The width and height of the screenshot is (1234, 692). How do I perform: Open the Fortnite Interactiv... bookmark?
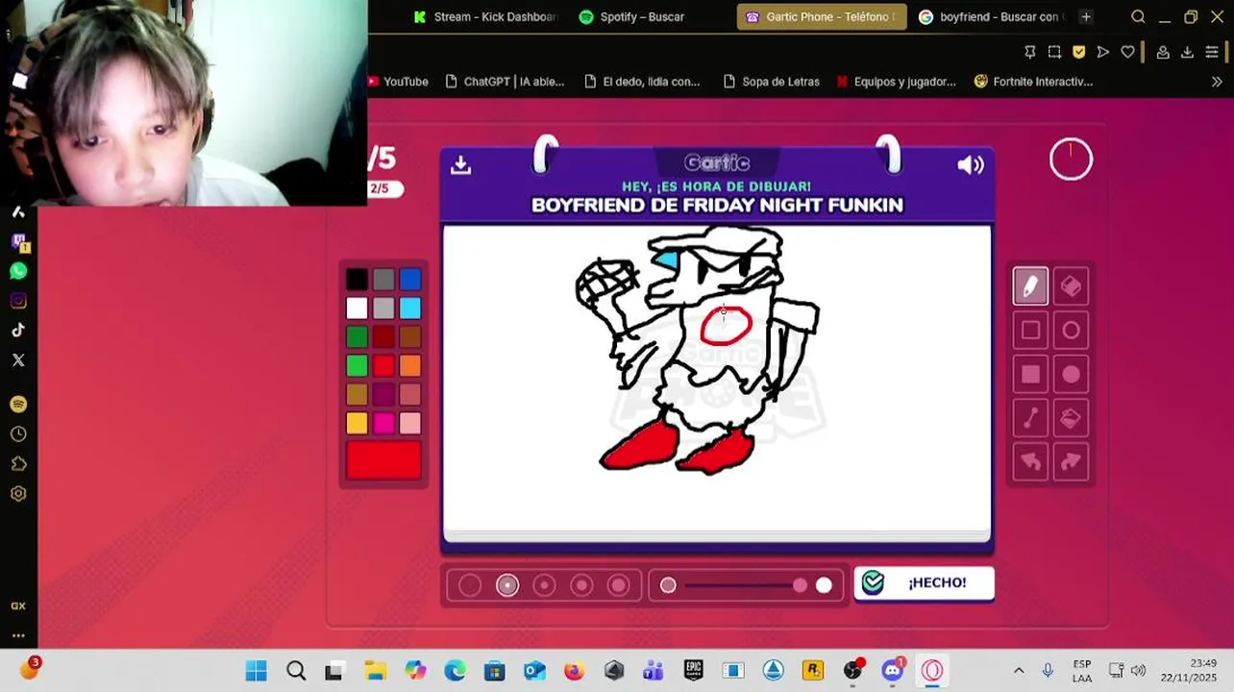coord(1033,82)
